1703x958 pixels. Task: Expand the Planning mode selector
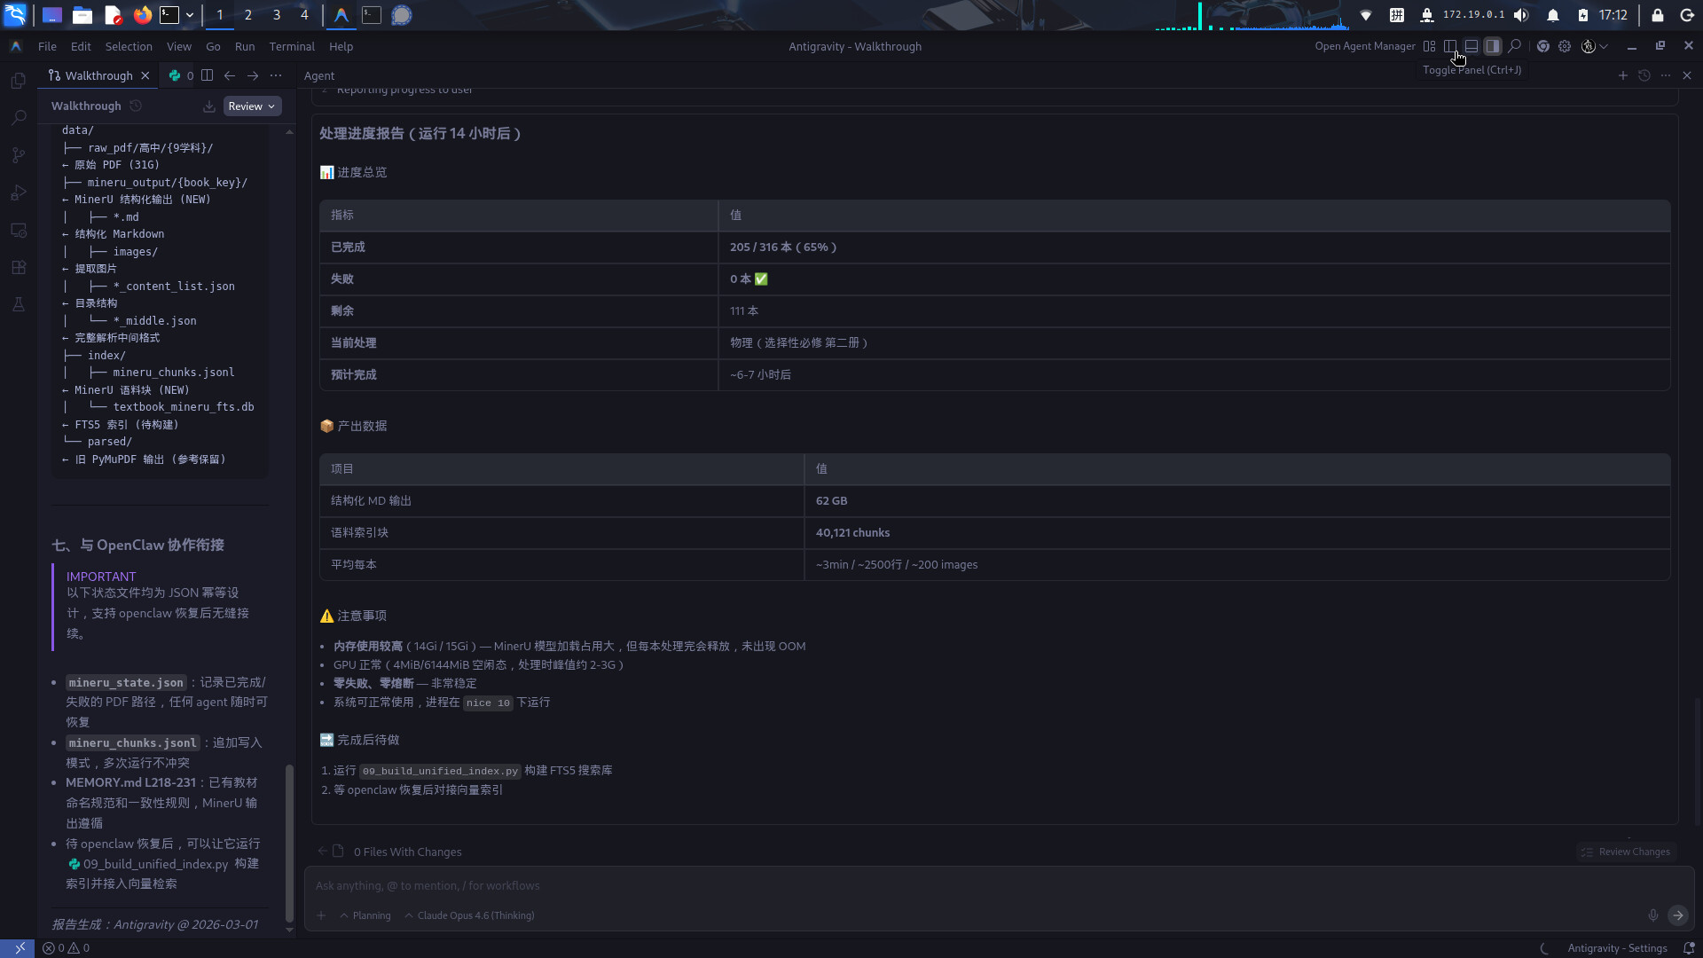tap(365, 915)
